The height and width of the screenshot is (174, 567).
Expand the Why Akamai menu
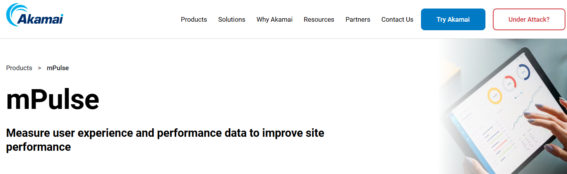[274, 19]
